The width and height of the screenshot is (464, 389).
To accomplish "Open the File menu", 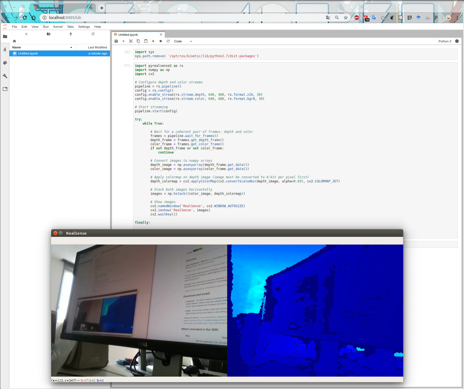I will 15,27.
